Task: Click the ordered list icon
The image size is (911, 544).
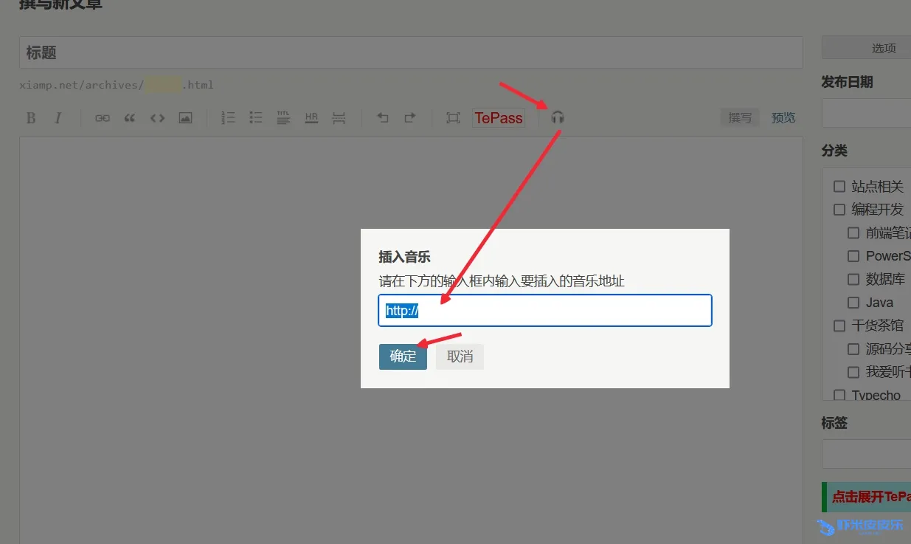Action: pyautogui.click(x=228, y=118)
